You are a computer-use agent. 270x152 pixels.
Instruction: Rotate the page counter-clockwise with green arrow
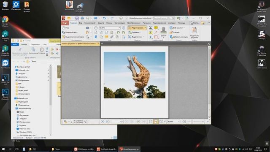point(118,33)
